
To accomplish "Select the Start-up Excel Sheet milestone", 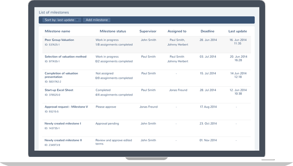I will coord(59,90).
